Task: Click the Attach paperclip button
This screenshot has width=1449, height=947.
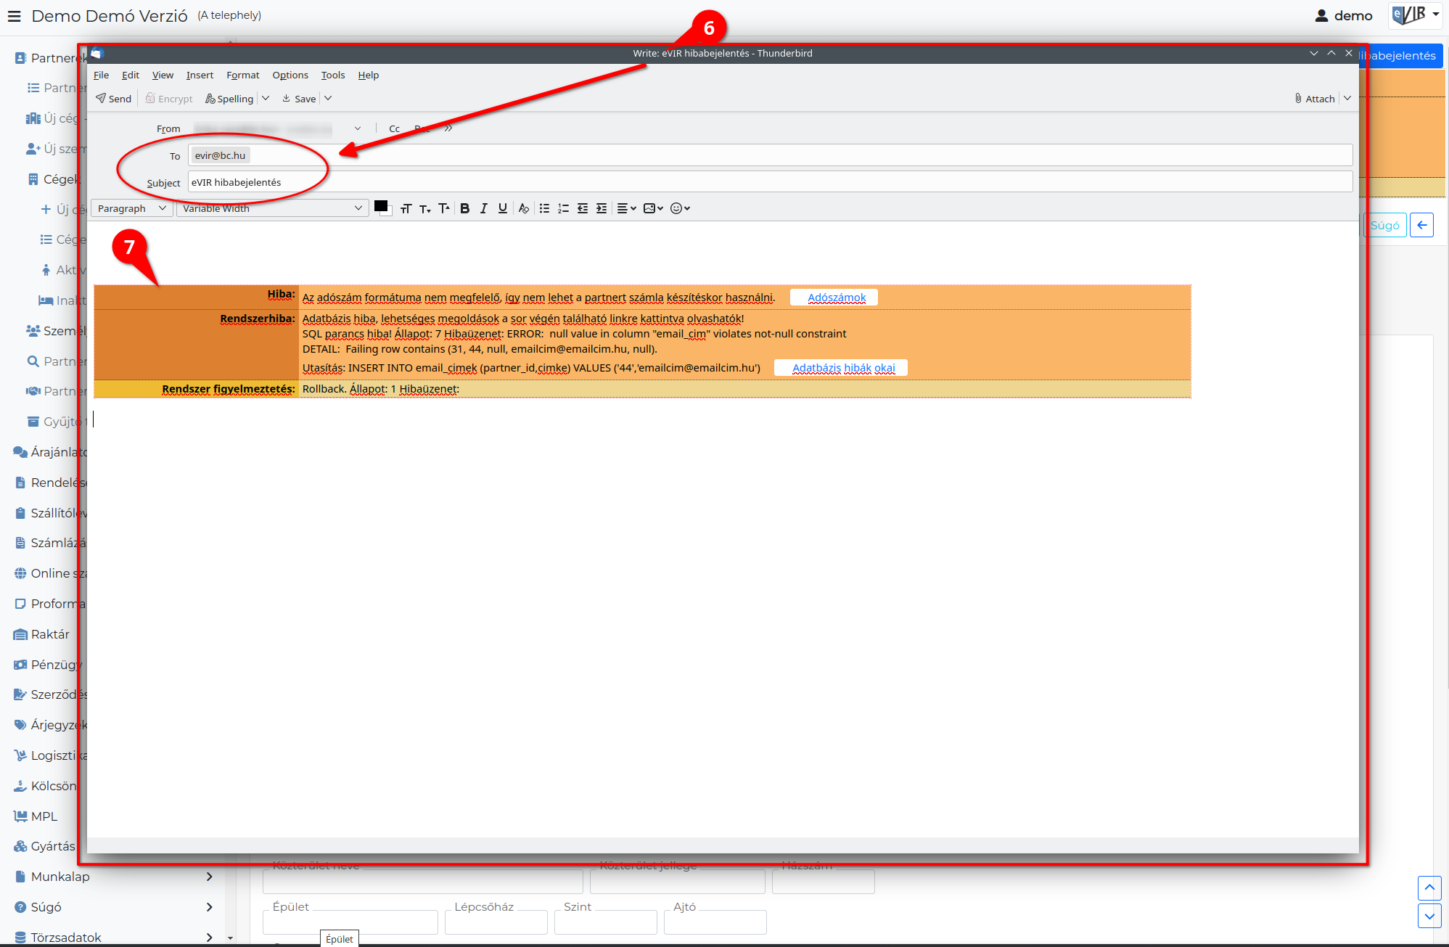Action: 1315,99
